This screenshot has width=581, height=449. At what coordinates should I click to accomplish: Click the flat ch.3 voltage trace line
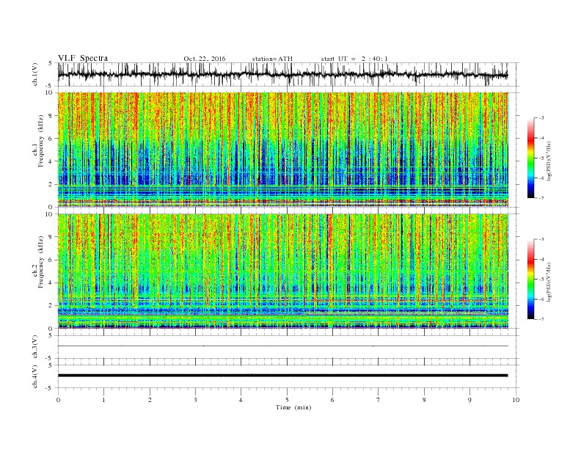pos(282,346)
